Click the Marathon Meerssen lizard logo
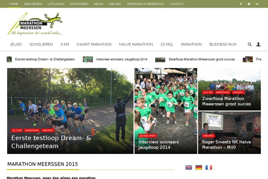This screenshot has height=179, width=268. pyautogui.click(x=35, y=24)
